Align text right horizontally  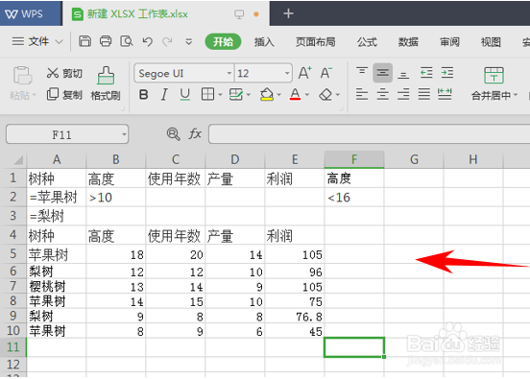(x=403, y=94)
